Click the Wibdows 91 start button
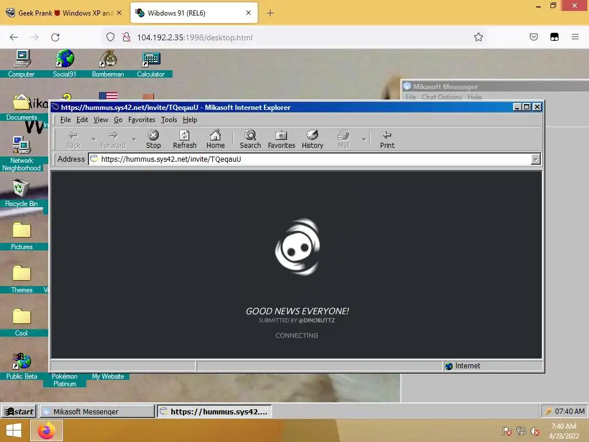Viewport: 589px width, 442px height. pos(19,411)
